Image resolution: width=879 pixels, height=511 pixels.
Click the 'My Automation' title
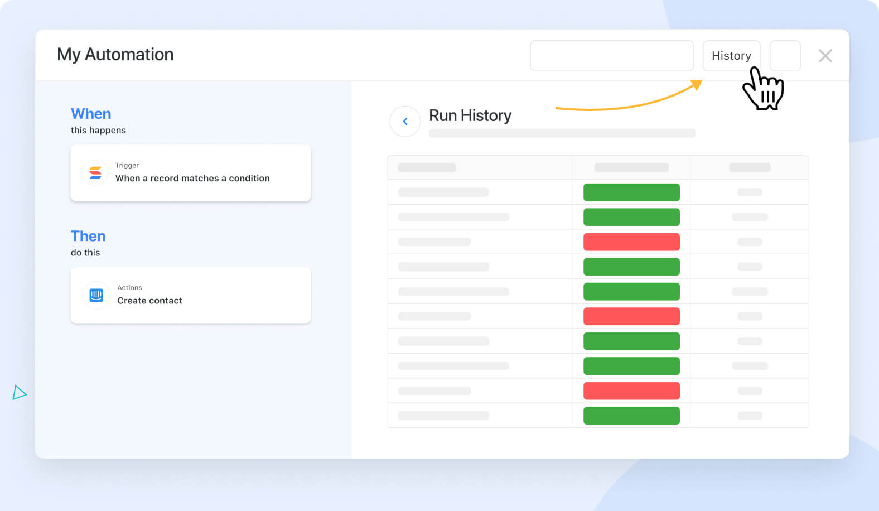pyautogui.click(x=115, y=55)
